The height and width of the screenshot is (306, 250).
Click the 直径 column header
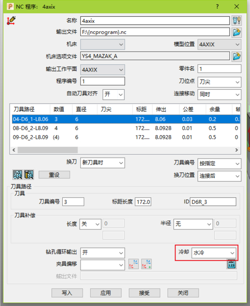[85, 109]
